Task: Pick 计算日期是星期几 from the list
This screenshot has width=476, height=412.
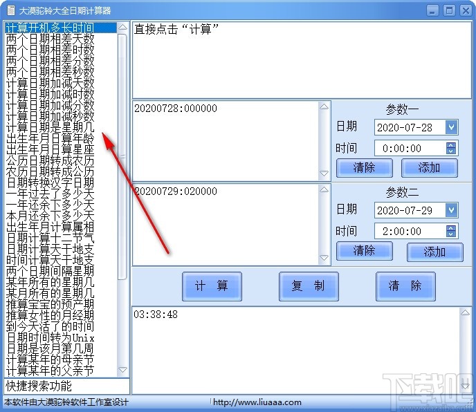Action: (x=61, y=127)
